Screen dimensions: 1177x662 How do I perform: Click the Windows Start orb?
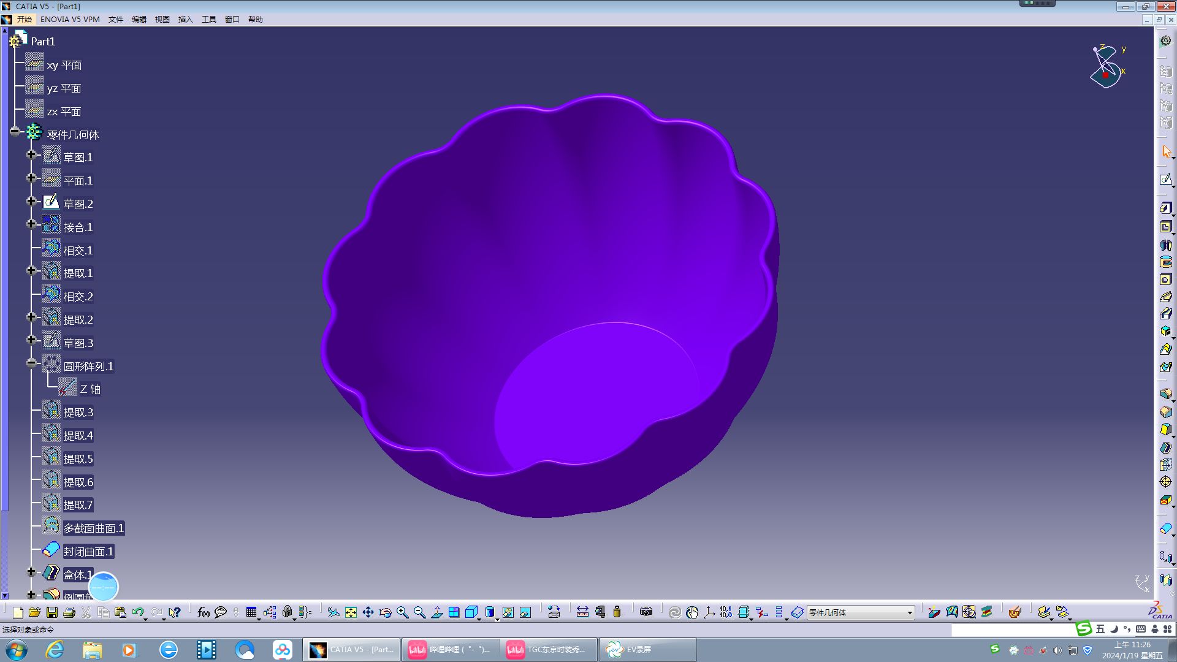(x=16, y=650)
